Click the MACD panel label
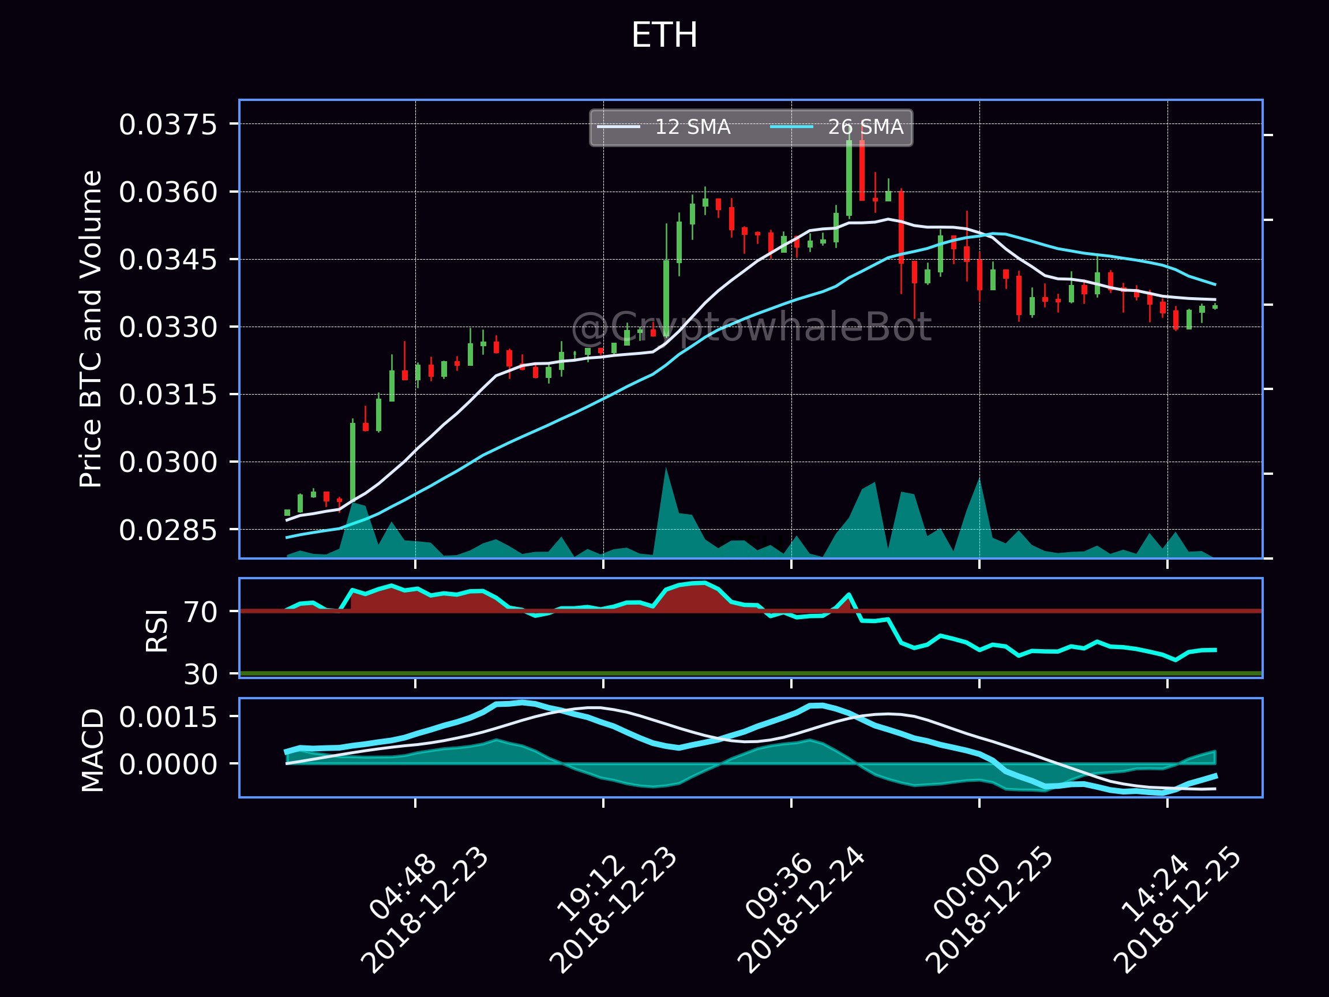1329x997 pixels. point(92,750)
